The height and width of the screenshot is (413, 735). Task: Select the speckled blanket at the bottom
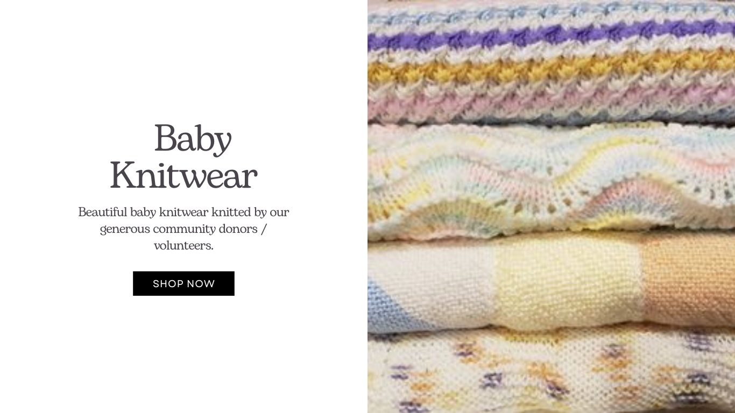pos(551,371)
